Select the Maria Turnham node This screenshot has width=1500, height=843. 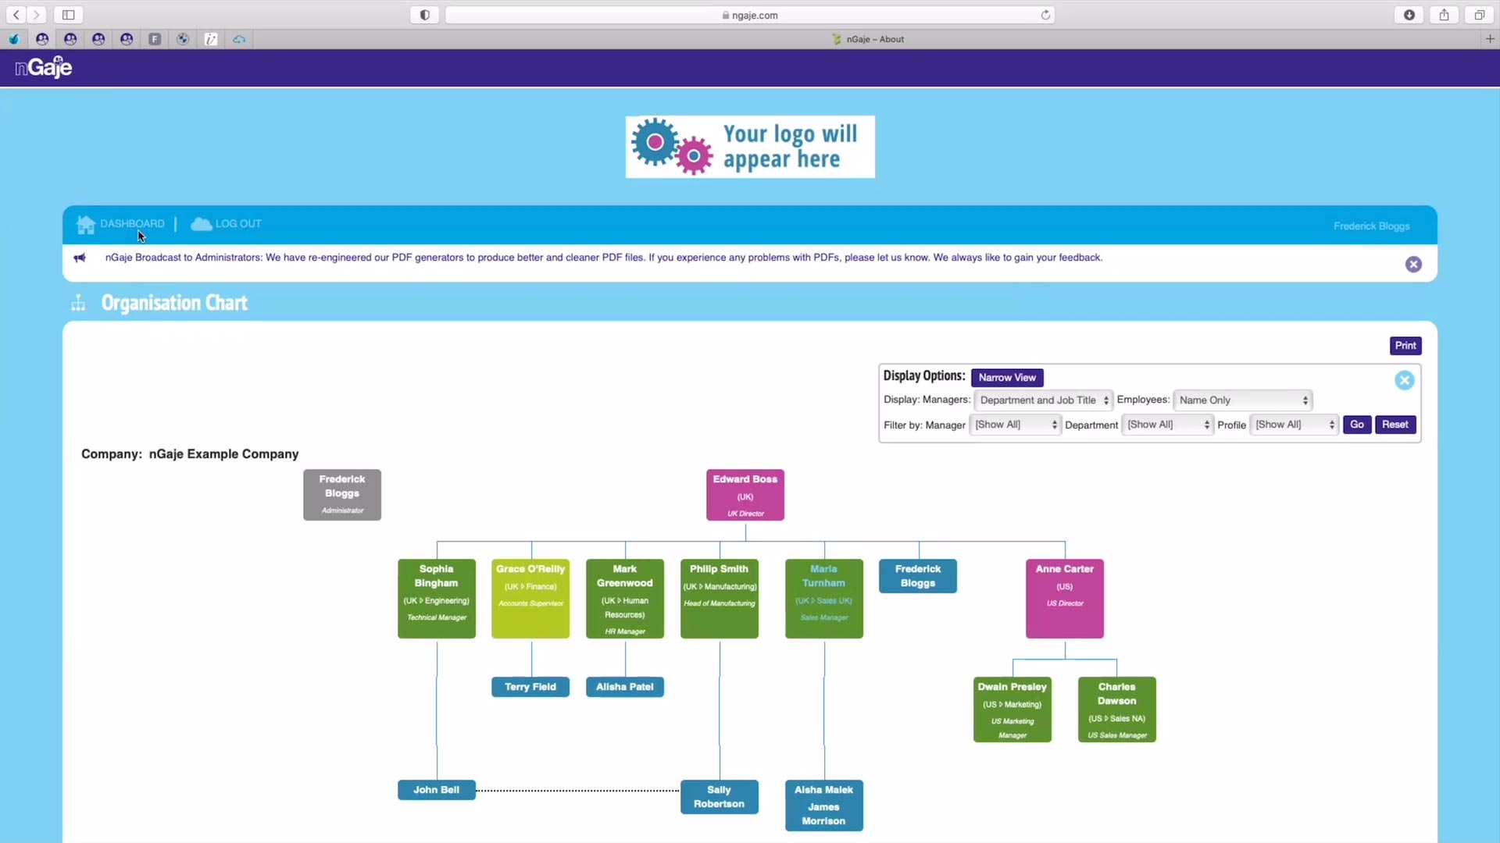(x=824, y=599)
